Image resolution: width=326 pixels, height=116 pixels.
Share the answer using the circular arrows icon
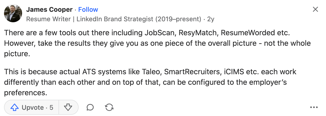(109, 107)
